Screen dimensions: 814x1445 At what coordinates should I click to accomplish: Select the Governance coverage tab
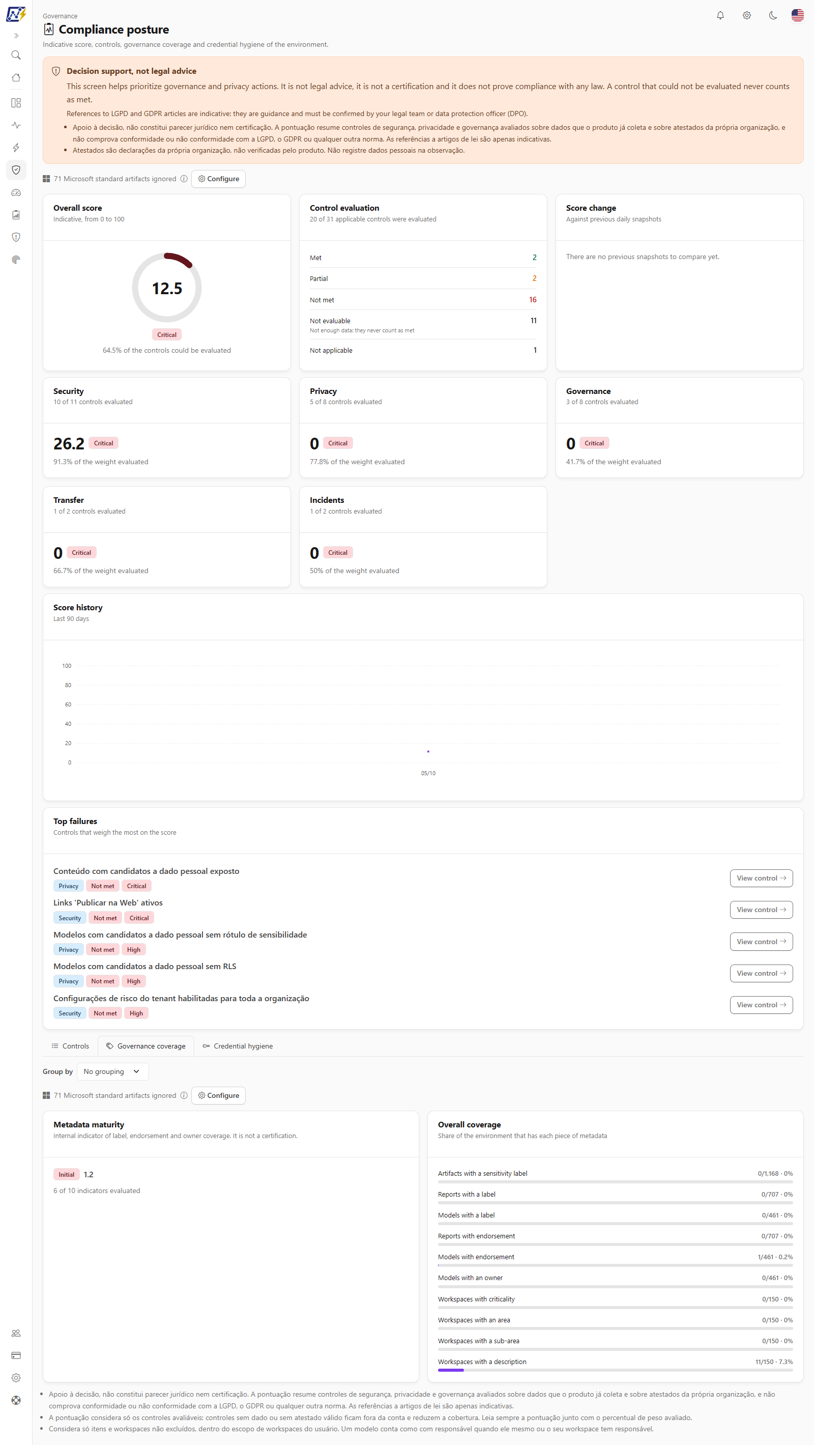coord(146,1046)
